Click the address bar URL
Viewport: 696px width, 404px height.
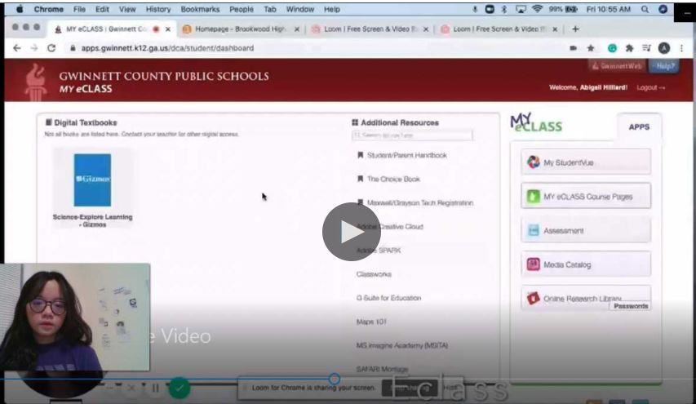pyautogui.click(x=167, y=48)
